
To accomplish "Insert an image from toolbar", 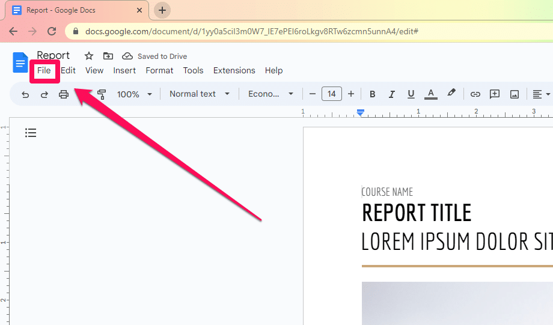I will [x=515, y=94].
